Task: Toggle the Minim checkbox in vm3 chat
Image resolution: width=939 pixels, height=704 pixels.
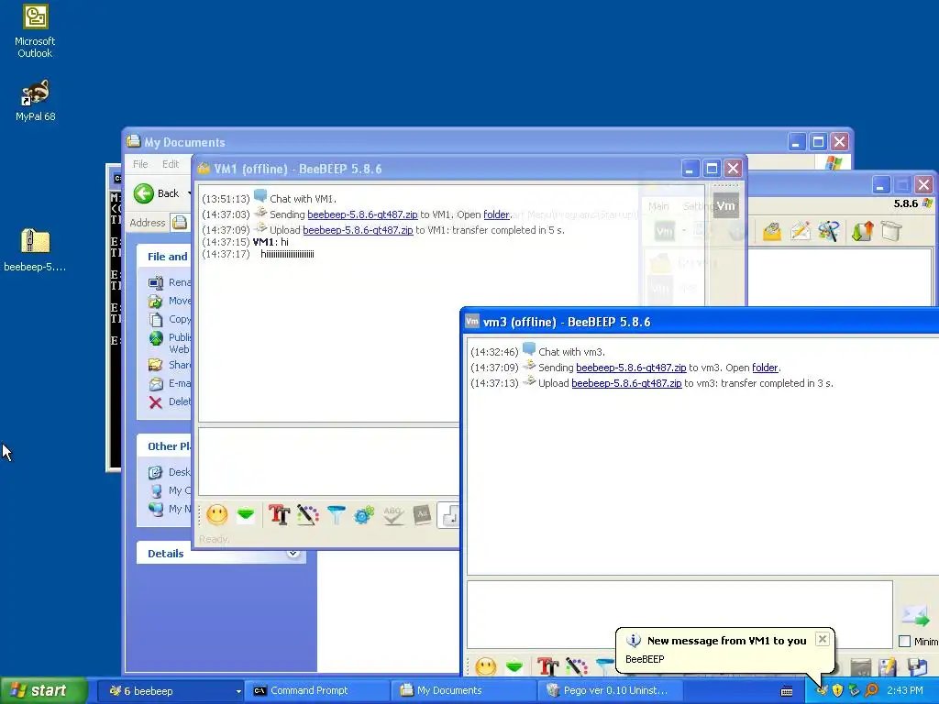Action: (x=904, y=642)
